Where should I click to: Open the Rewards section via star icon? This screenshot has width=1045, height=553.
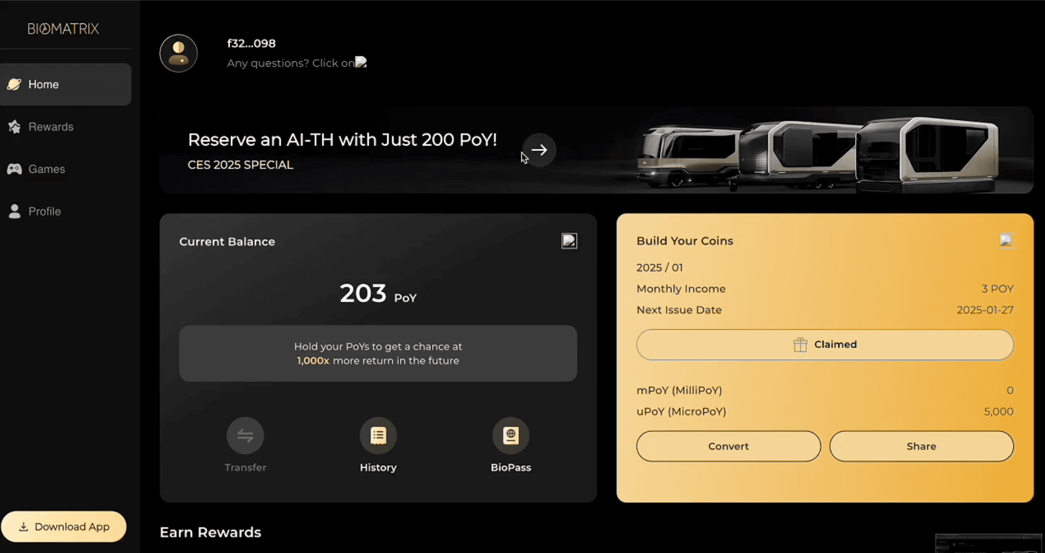pos(15,126)
